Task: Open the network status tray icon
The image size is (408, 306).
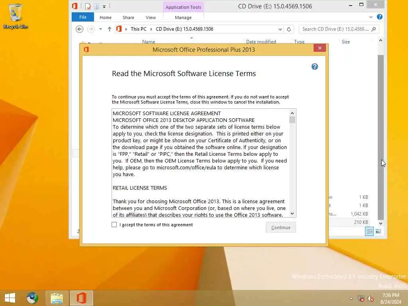Action: (361, 298)
